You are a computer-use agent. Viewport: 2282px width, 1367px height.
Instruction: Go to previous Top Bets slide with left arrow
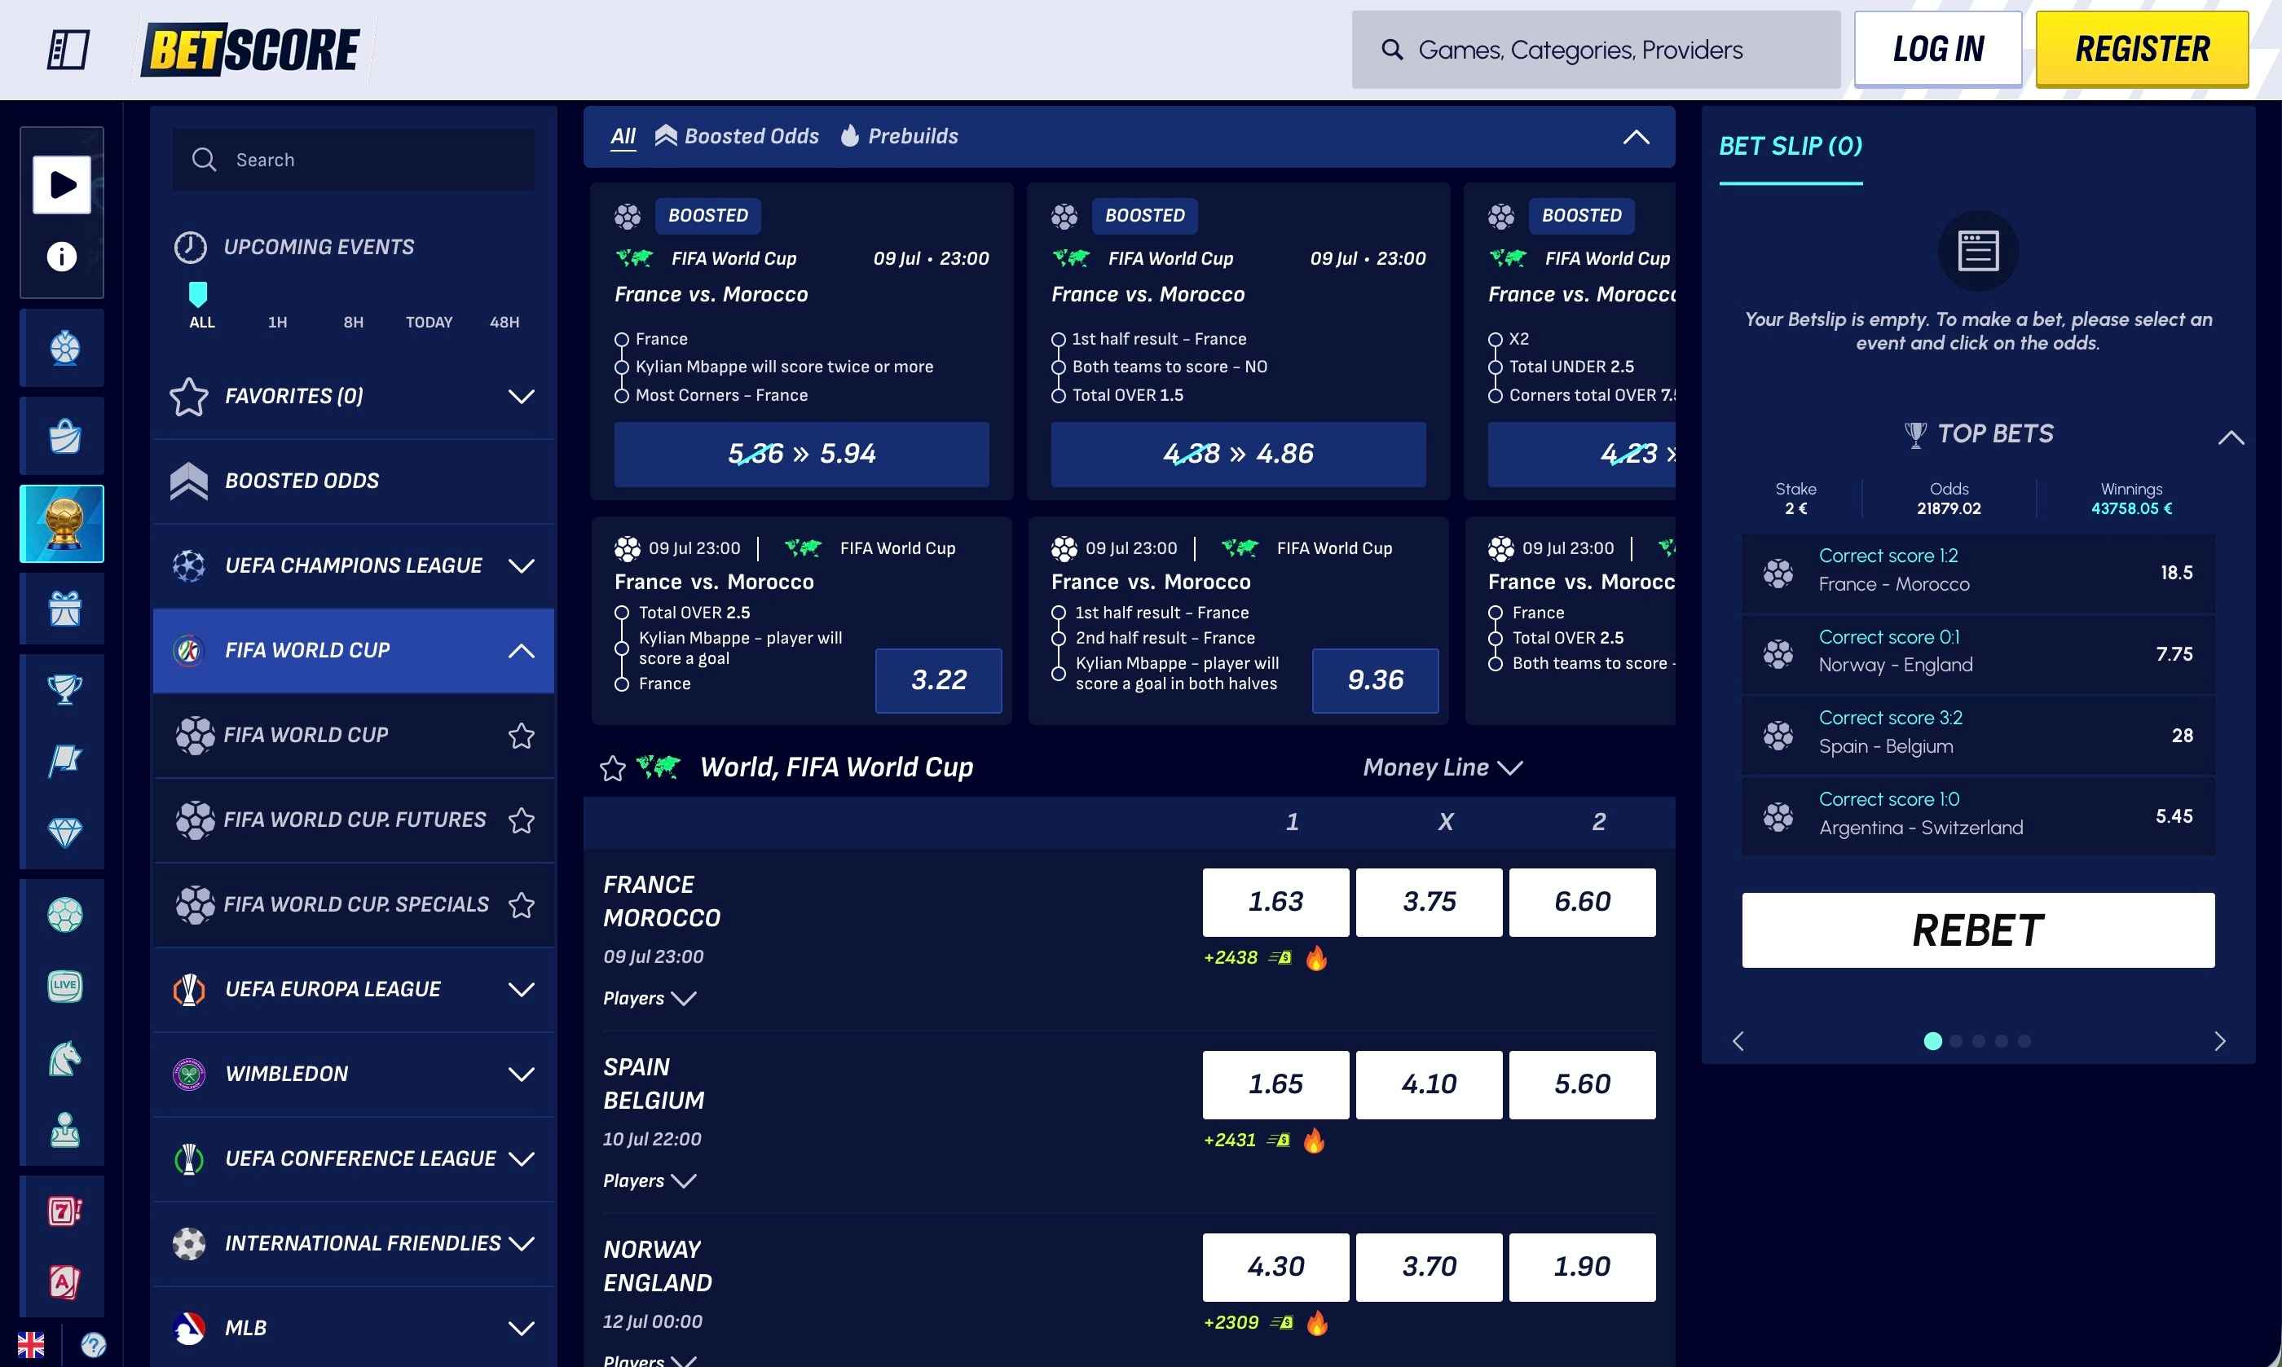(1738, 1042)
